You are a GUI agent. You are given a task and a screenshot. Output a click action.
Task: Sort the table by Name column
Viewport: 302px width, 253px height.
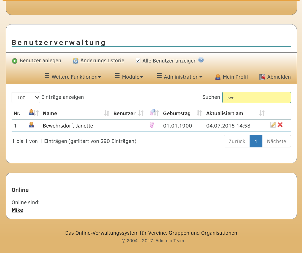coord(50,113)
